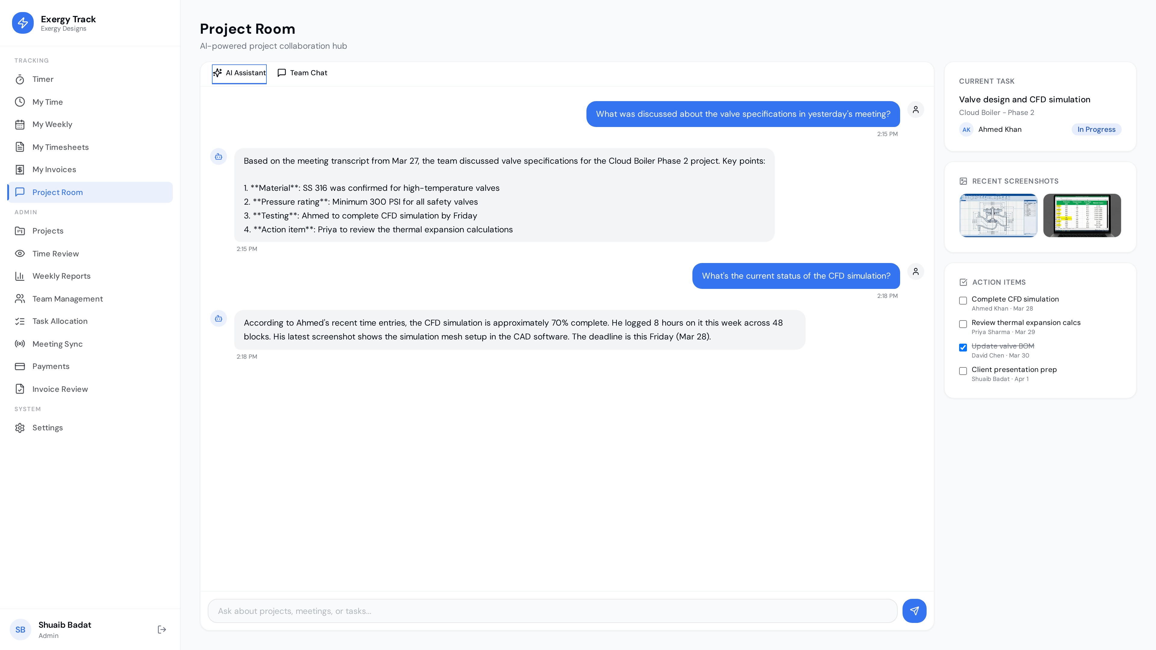The image size is (1156, 650).
Task: Check off Complete CFD simulation item
Action: click(x=963, y=301)
